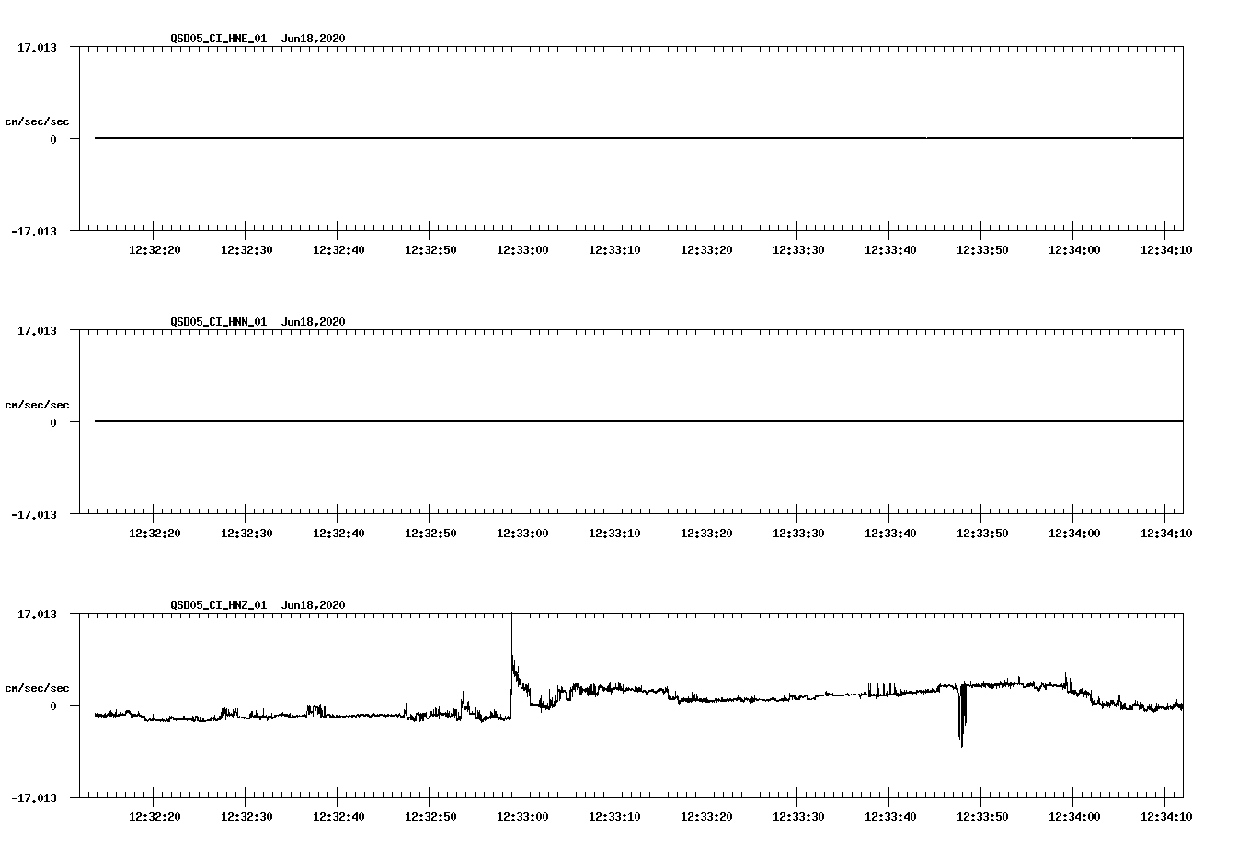This screenshot has height=850, width=1249.
Task: Click the 12:33:40 time label under HNN plot
Action: (x=890, y=534)
